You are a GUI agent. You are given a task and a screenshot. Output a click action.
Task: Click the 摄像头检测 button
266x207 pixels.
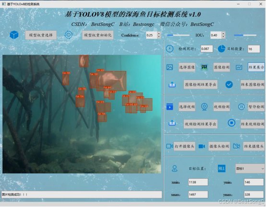coord(219,146)
